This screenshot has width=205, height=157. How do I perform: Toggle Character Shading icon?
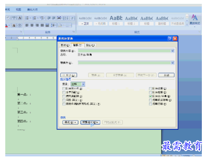tap(14, 25)
